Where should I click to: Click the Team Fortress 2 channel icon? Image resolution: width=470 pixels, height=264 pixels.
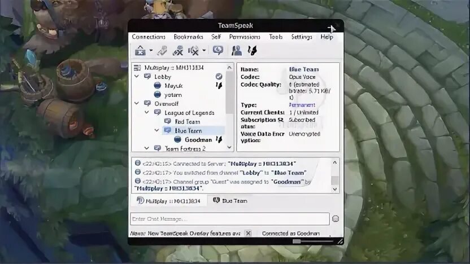tap(158, 148)
